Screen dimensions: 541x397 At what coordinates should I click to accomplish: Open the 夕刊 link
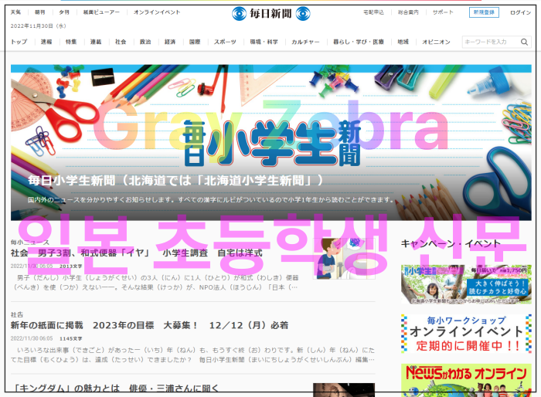point(64,12)
